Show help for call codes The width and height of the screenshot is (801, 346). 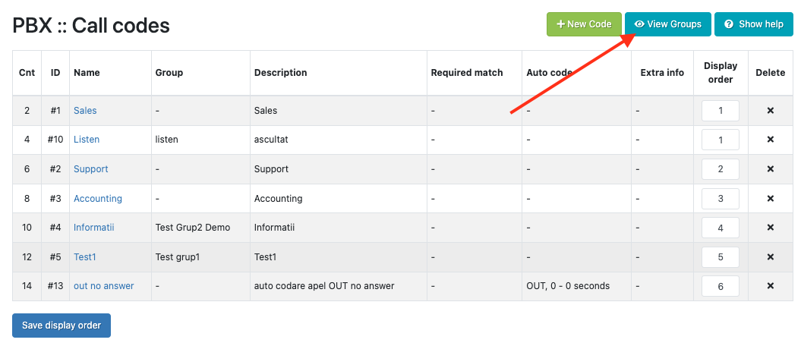(x=753, y=24)
